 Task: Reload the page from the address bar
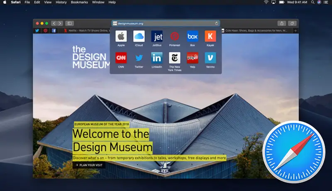(216, 23)
